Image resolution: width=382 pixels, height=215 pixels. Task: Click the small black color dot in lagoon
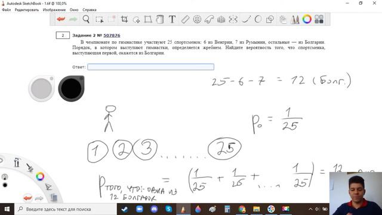[5, 185]
